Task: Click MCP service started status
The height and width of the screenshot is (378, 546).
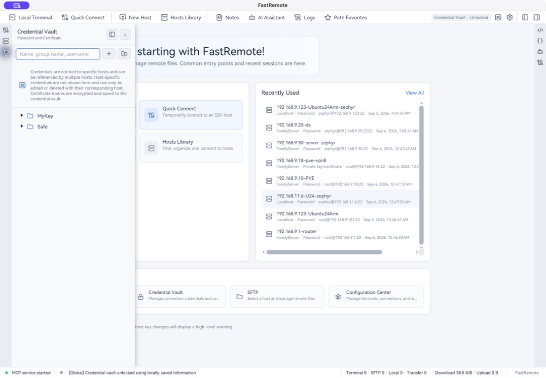Action: click(x=28, y=373)
